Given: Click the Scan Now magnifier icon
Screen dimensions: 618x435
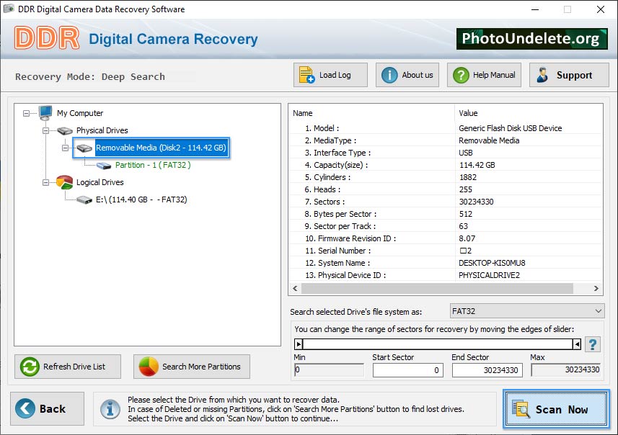Looking at the screenshot, I should point(521,408).
